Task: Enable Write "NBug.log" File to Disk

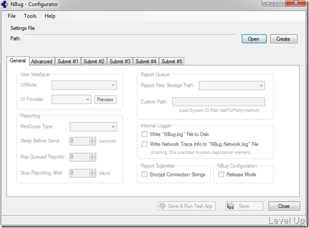Action: coord(144,134)
